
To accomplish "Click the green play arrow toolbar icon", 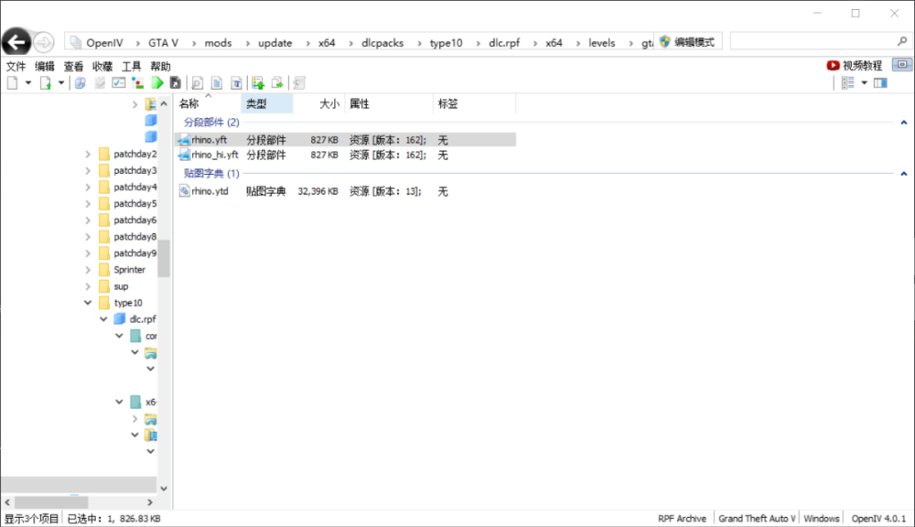I will click(x=157, y=82).
